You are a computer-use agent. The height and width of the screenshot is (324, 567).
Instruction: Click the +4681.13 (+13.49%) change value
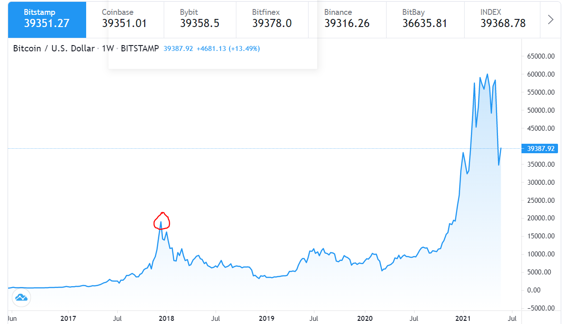click(228, 49)
